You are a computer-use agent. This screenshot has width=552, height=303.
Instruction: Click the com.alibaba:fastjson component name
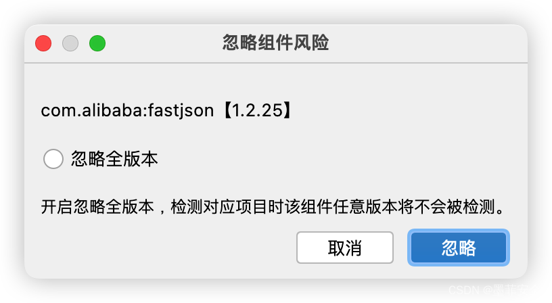[127, 110]
